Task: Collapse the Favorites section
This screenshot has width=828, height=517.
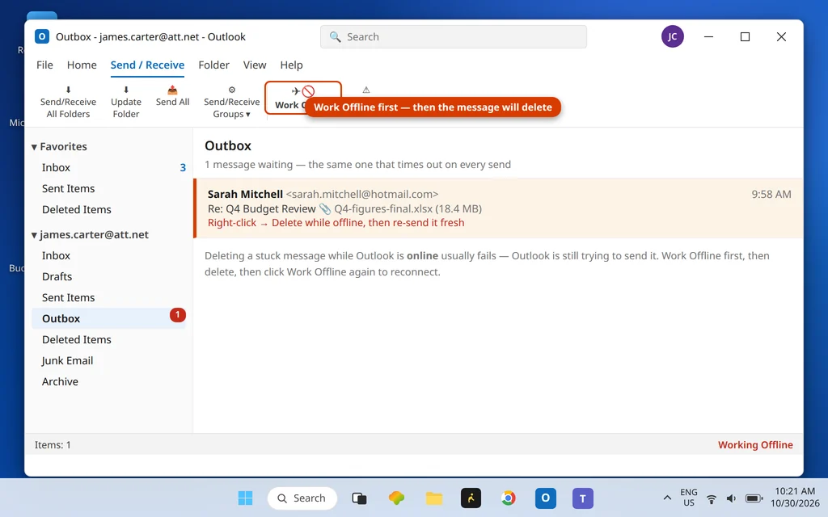Action: point(34,147)
